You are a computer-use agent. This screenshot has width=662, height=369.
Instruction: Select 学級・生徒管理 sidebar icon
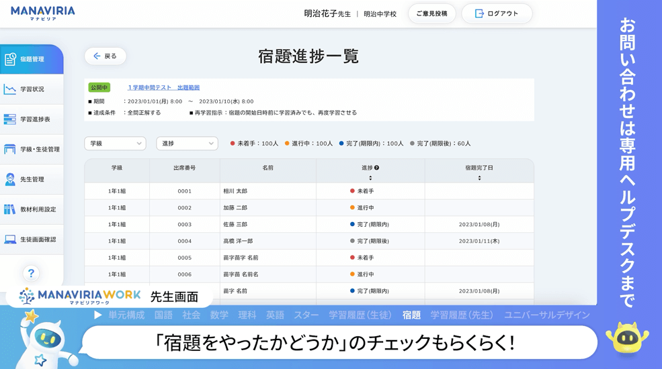[x=10, y=150]
